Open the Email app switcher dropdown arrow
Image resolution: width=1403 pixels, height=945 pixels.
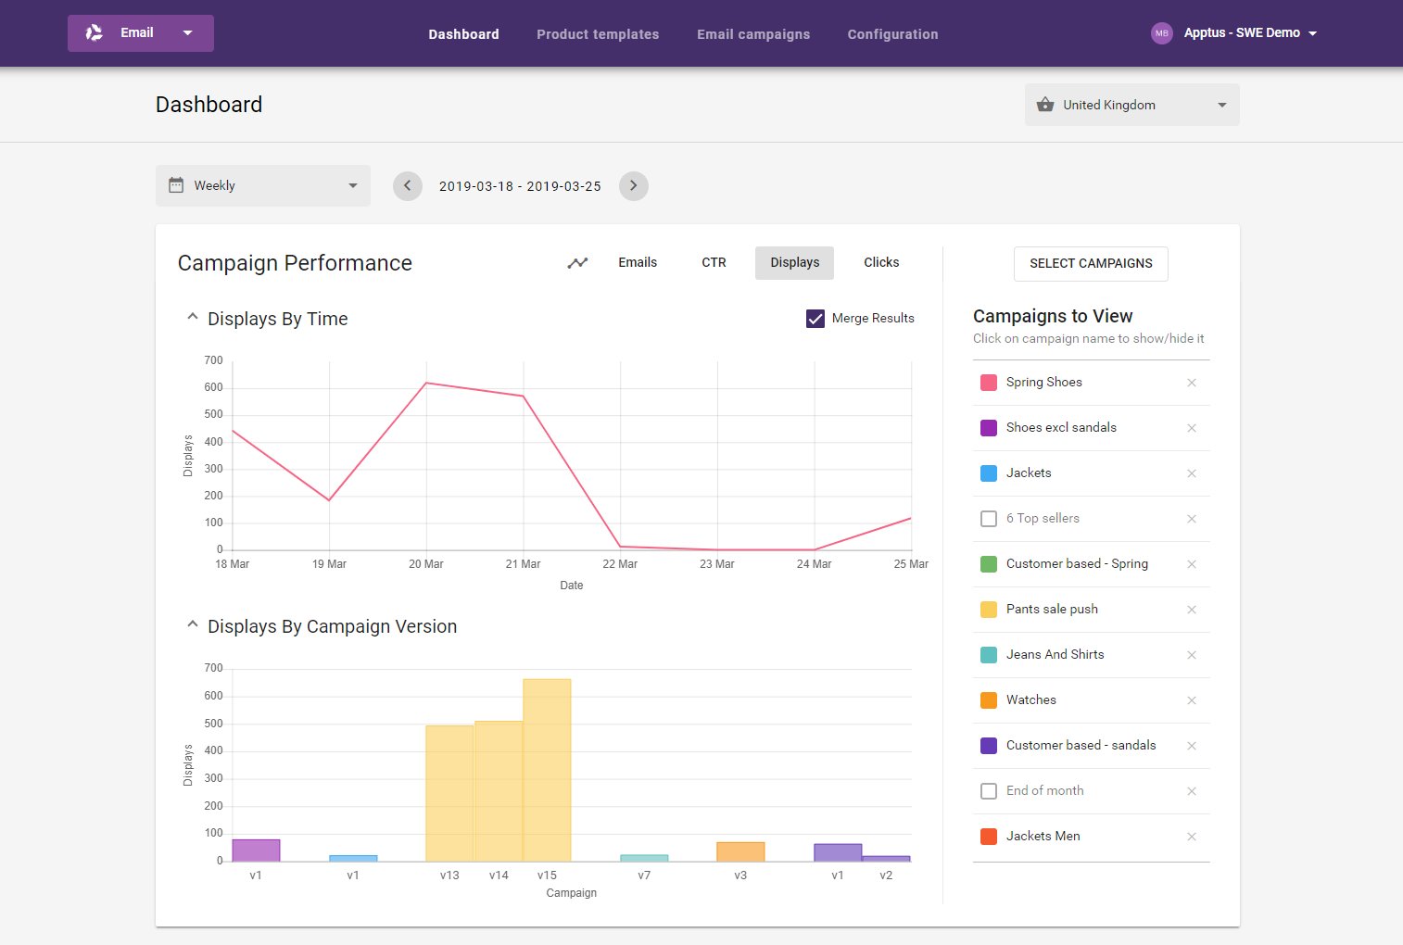tap(188, 33)
